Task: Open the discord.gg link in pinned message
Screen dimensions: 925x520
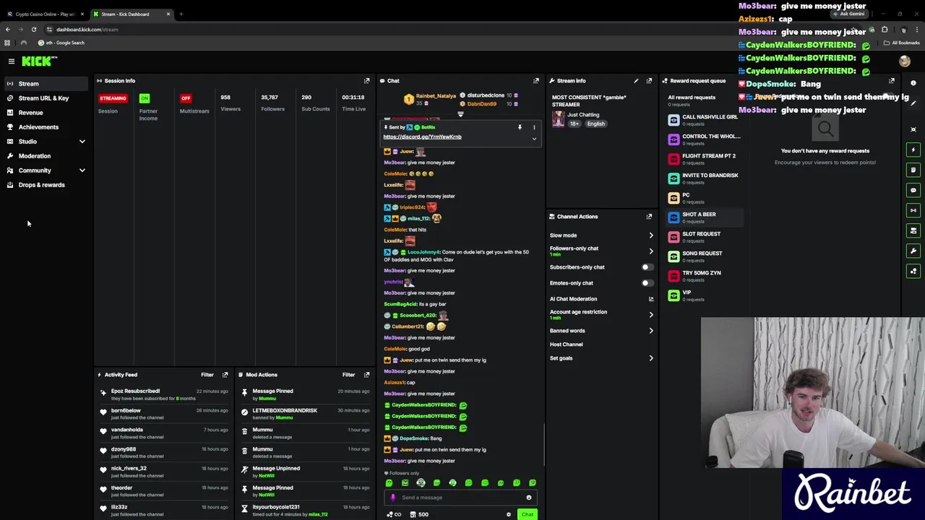Action: [422, 136]
